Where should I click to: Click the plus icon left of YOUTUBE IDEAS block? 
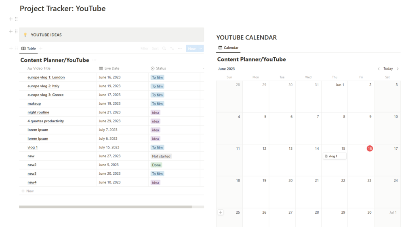click(x=11, y=31)
